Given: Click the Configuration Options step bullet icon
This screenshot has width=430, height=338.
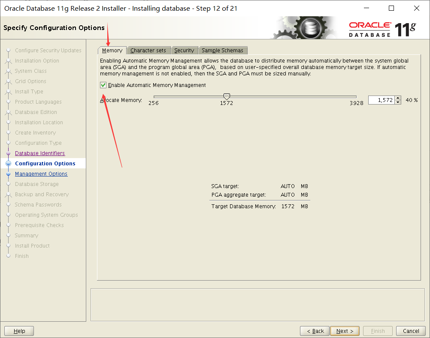Looking at the screenshot, I should (x=9, y=164).
